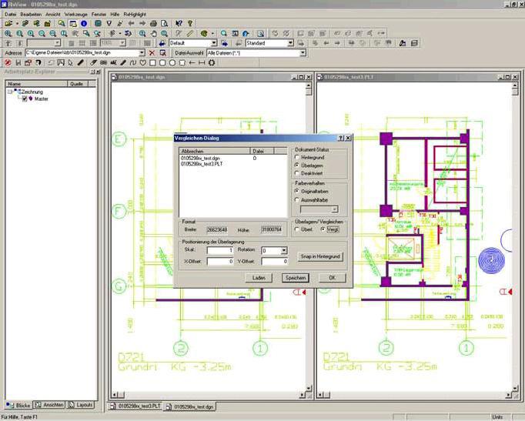Click the print icon in toolbar
Screen dimensions: 525x421
point(153,23)
